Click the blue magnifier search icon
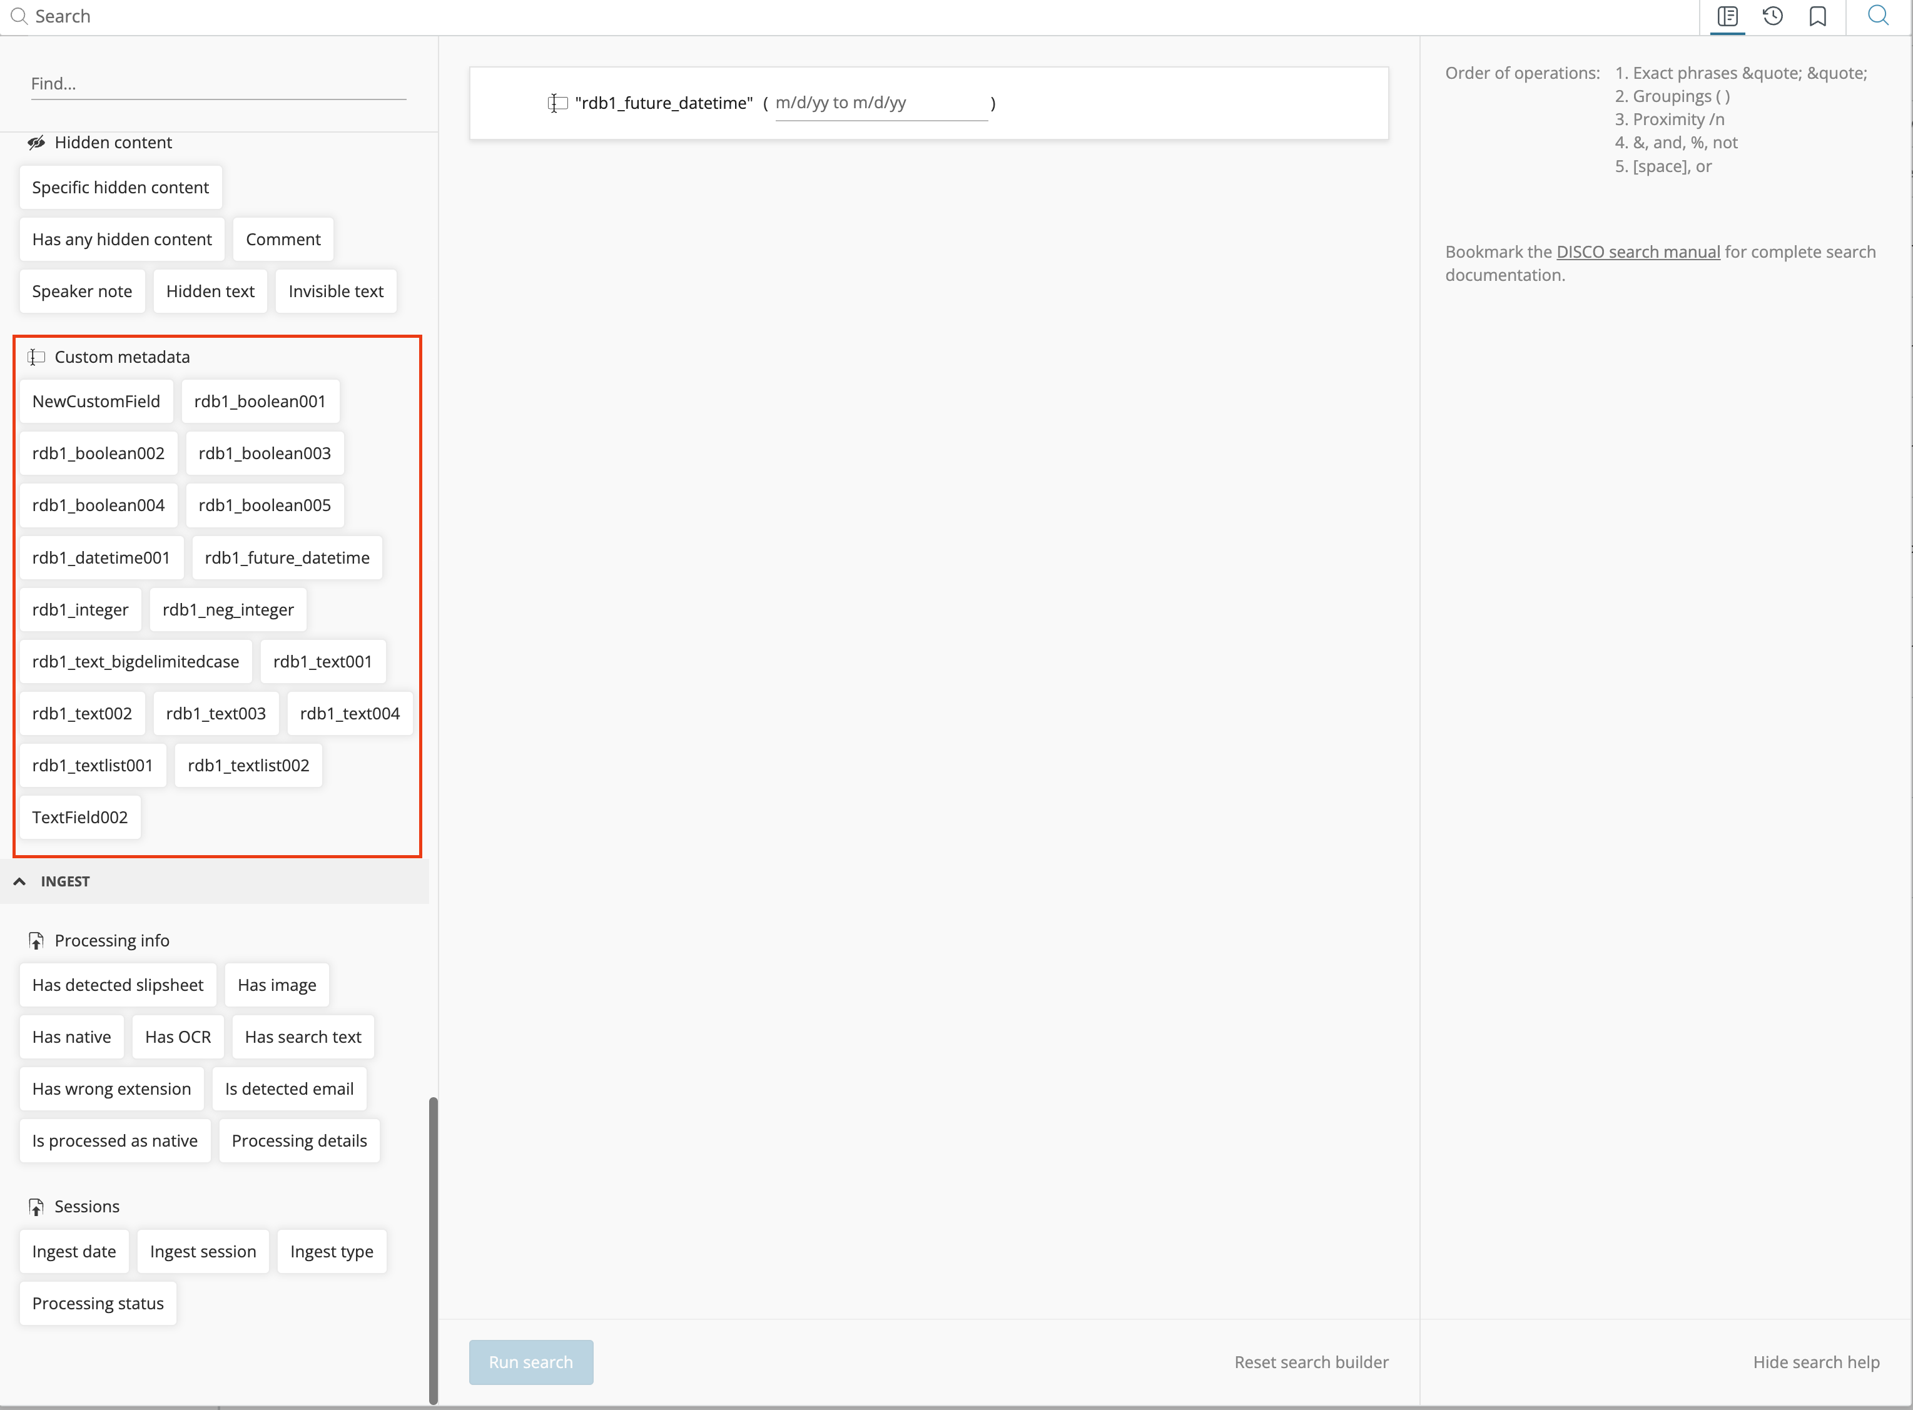Viewport: 1913px width, 1410px height. (1878, 16)
